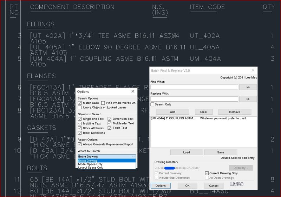Screen dimensions: 281x197
Task: Click the Replace With text field
Action: pyautogui.click(x=194, y=99)
